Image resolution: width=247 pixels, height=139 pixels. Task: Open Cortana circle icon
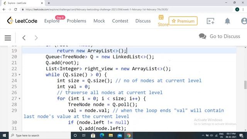75,136
